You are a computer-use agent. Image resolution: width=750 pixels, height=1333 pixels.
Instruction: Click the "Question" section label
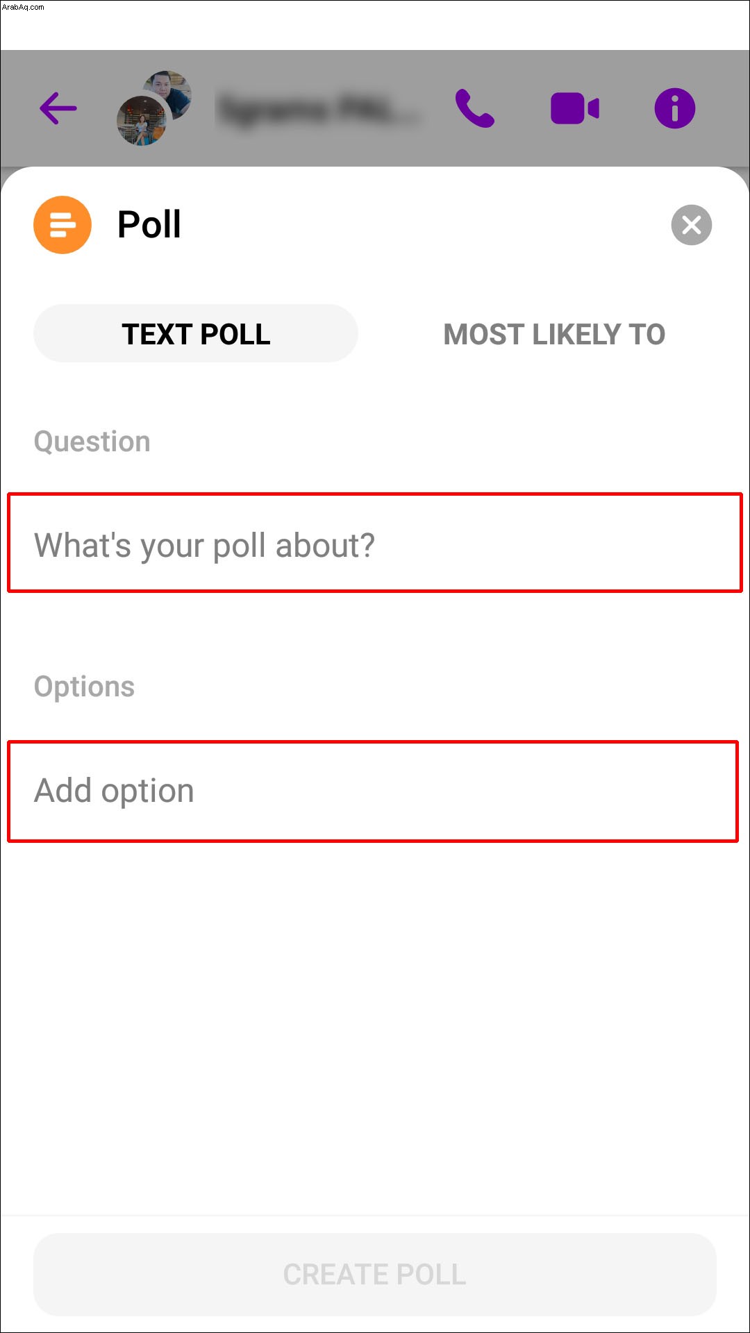[92, 442]
